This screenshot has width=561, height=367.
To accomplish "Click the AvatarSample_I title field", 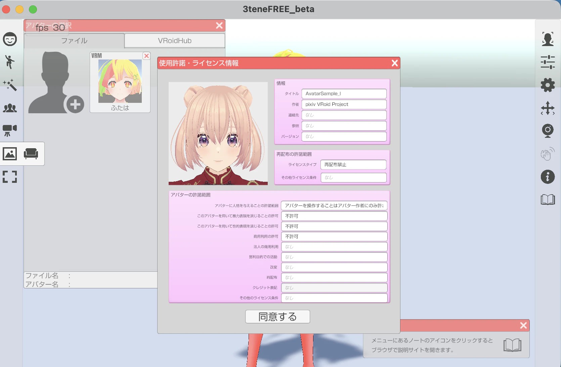I will tap(344, 94).
